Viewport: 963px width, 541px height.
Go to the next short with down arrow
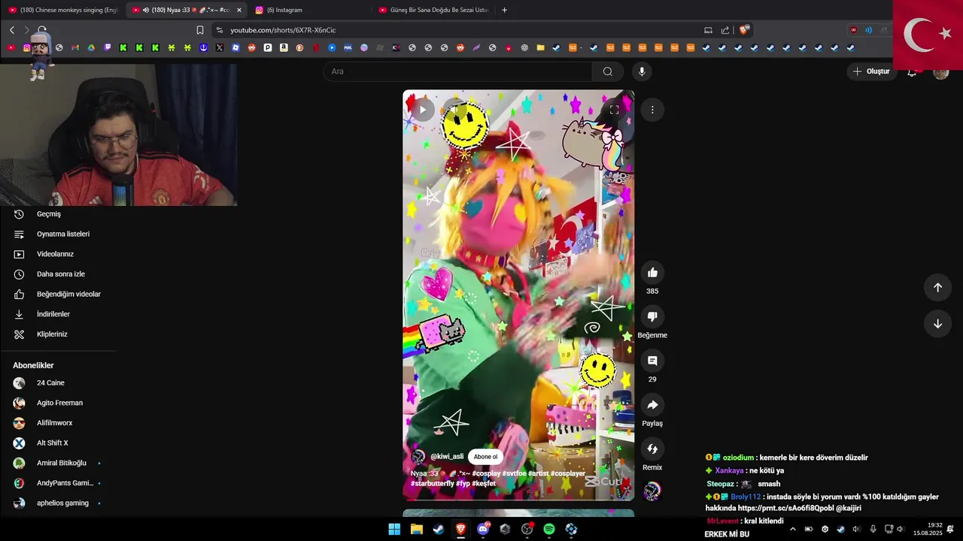pos(937,324)
